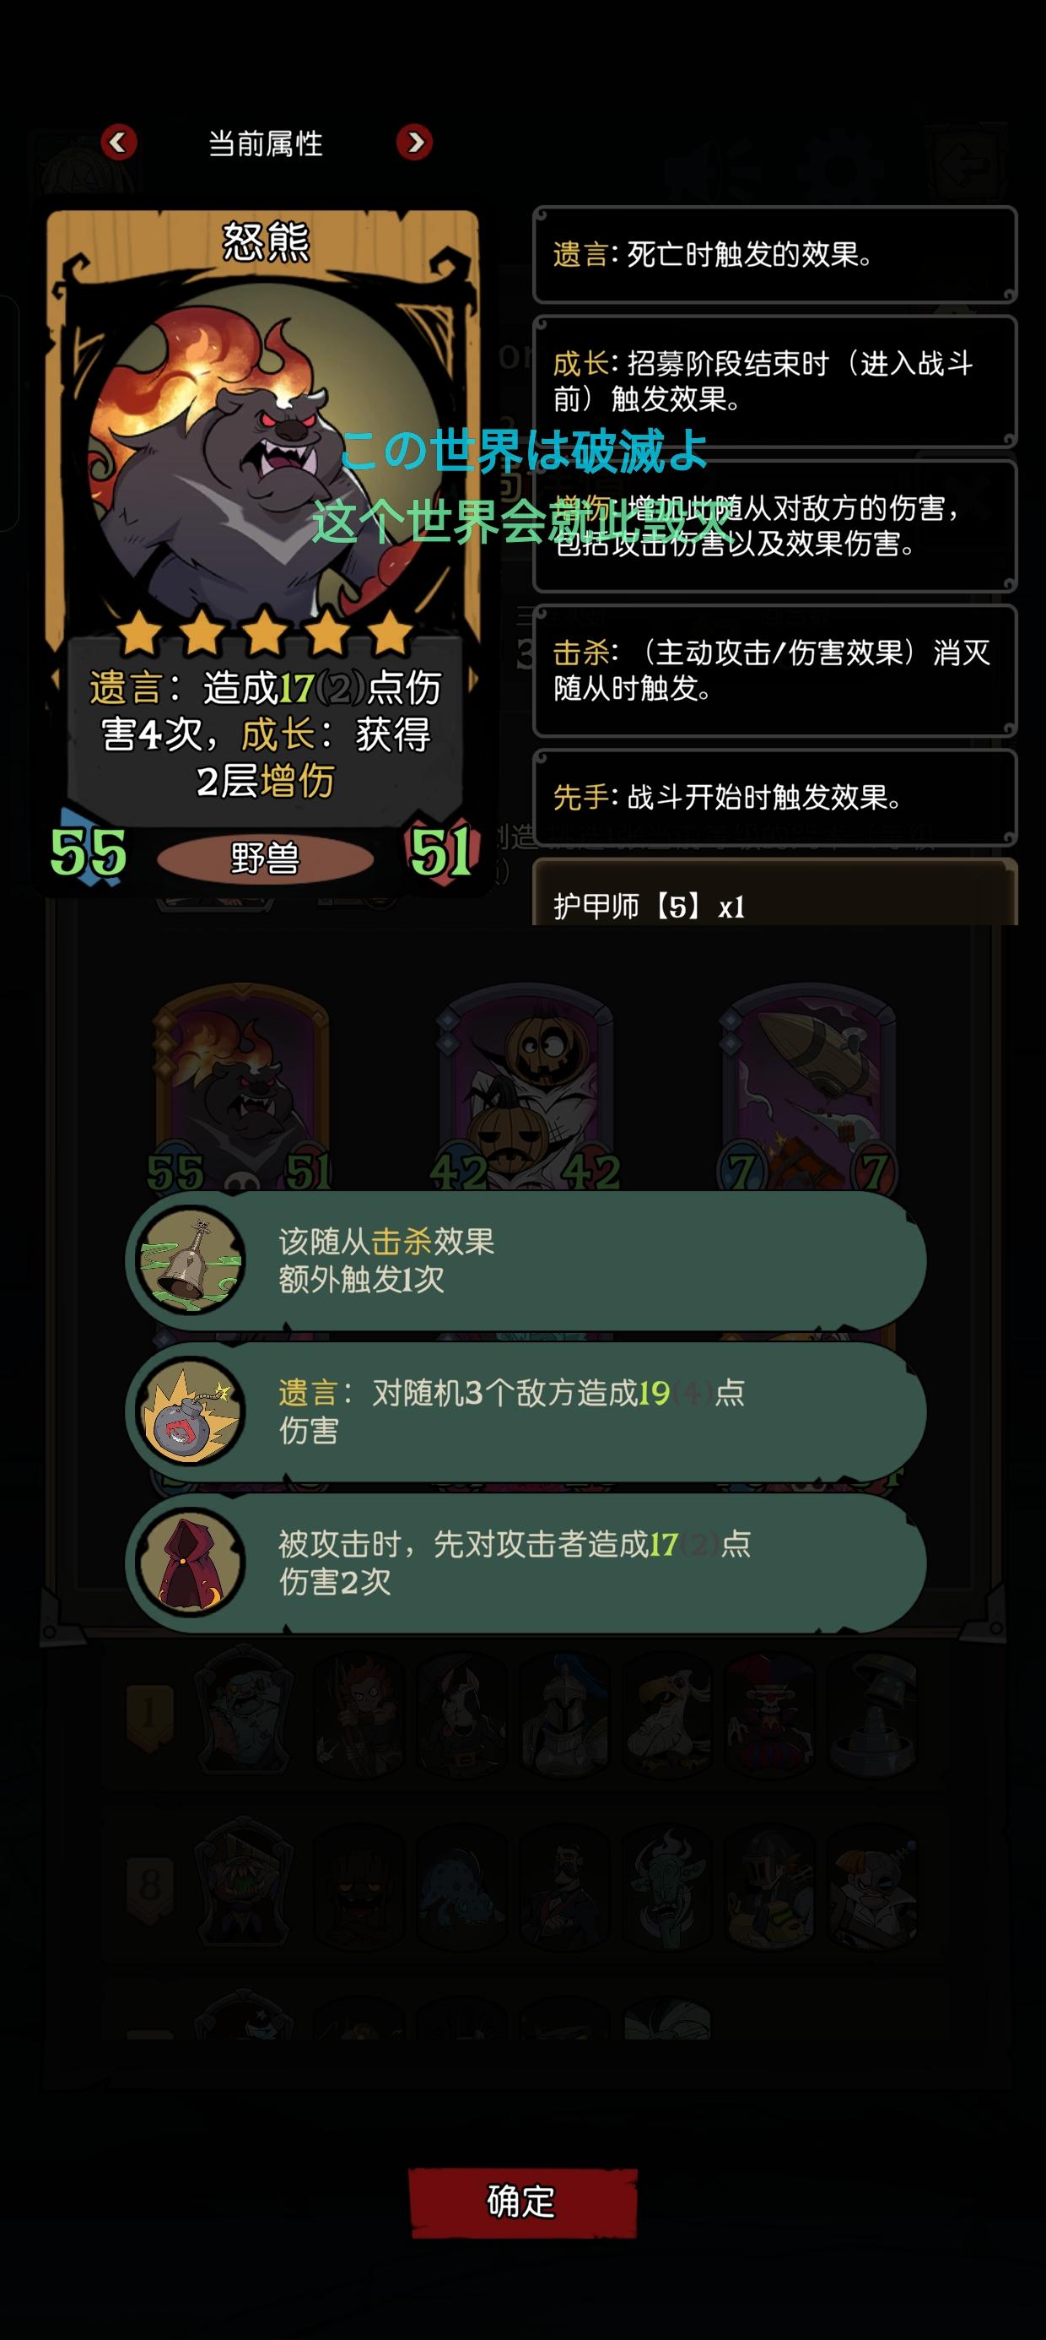Viewport: 1046px width, 2340px height.
Task: Select the small 怒熊 board card
Action: (240, 1088)
